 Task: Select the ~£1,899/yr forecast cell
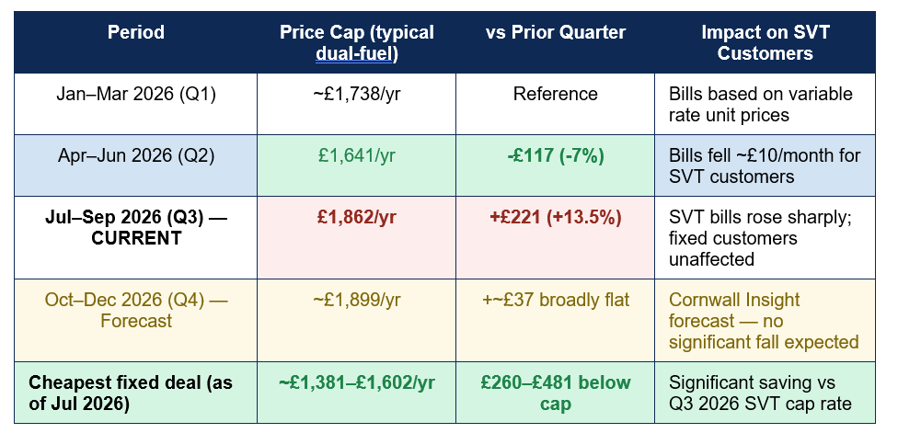tap(356, 320)
